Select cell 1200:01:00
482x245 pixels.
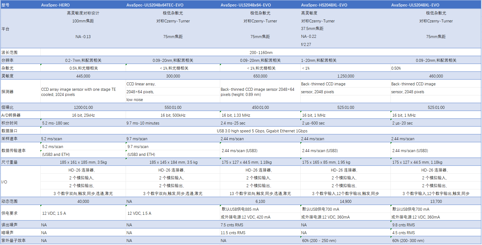click(x=83, y=107)
